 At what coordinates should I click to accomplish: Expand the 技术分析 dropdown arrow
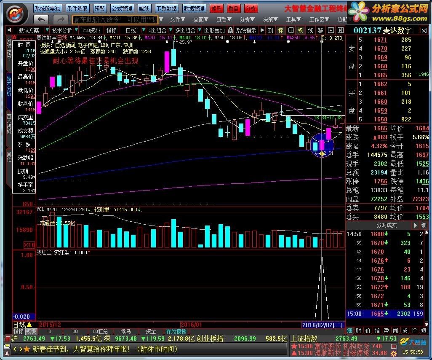tap(76, 30)
